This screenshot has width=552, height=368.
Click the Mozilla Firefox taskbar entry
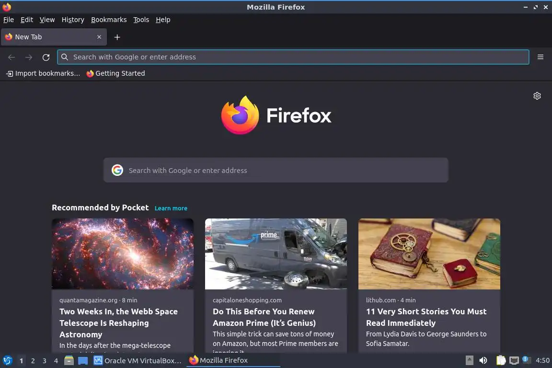click(x=233, y=361)
